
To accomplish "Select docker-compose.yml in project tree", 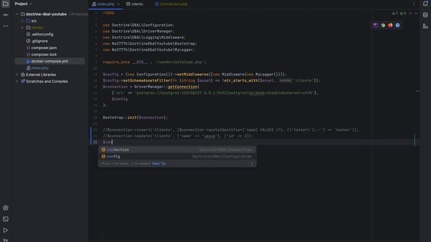I will coord(49,61).
